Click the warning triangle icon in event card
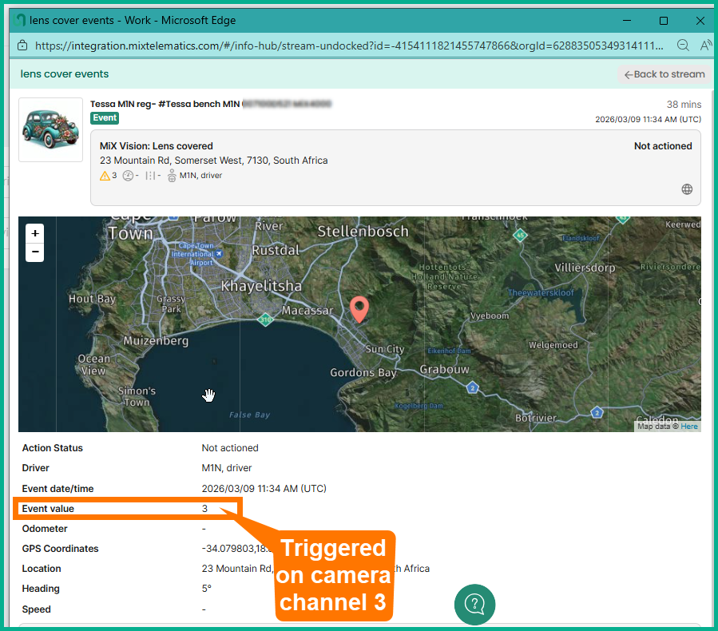The image size is (718, 631). tap(105, 176)
